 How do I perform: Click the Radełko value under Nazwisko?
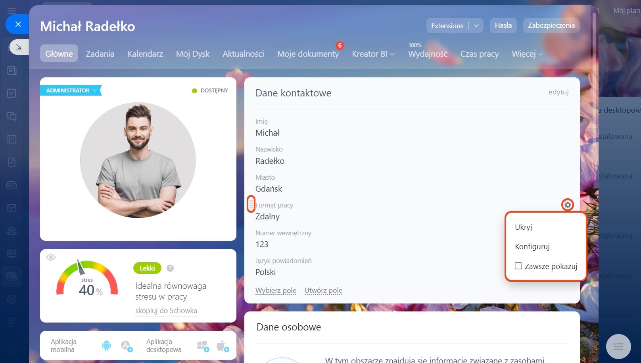tap(270, 161)
